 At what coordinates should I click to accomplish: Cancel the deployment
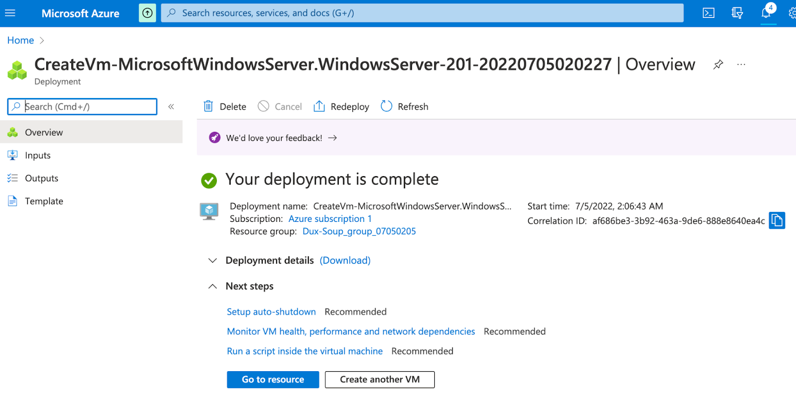point(280,106)
